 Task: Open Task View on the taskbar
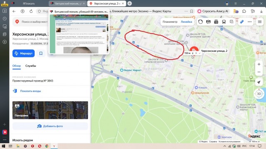click(10, 146)
